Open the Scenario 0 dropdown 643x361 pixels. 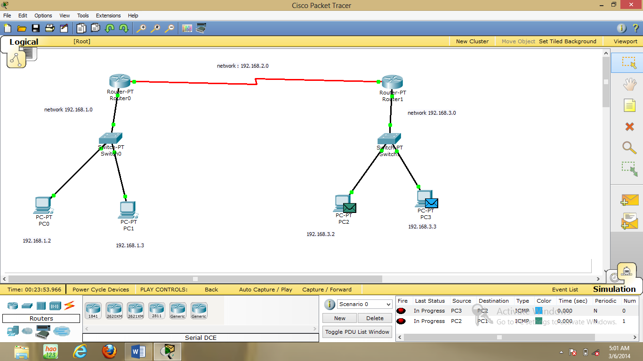click(x=364, y=304)
